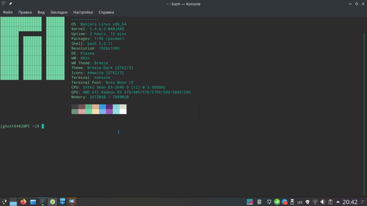The height and width of the screenshot is (206, 367).
Task: Open the shield security tray icon
Action: point(308,202)
